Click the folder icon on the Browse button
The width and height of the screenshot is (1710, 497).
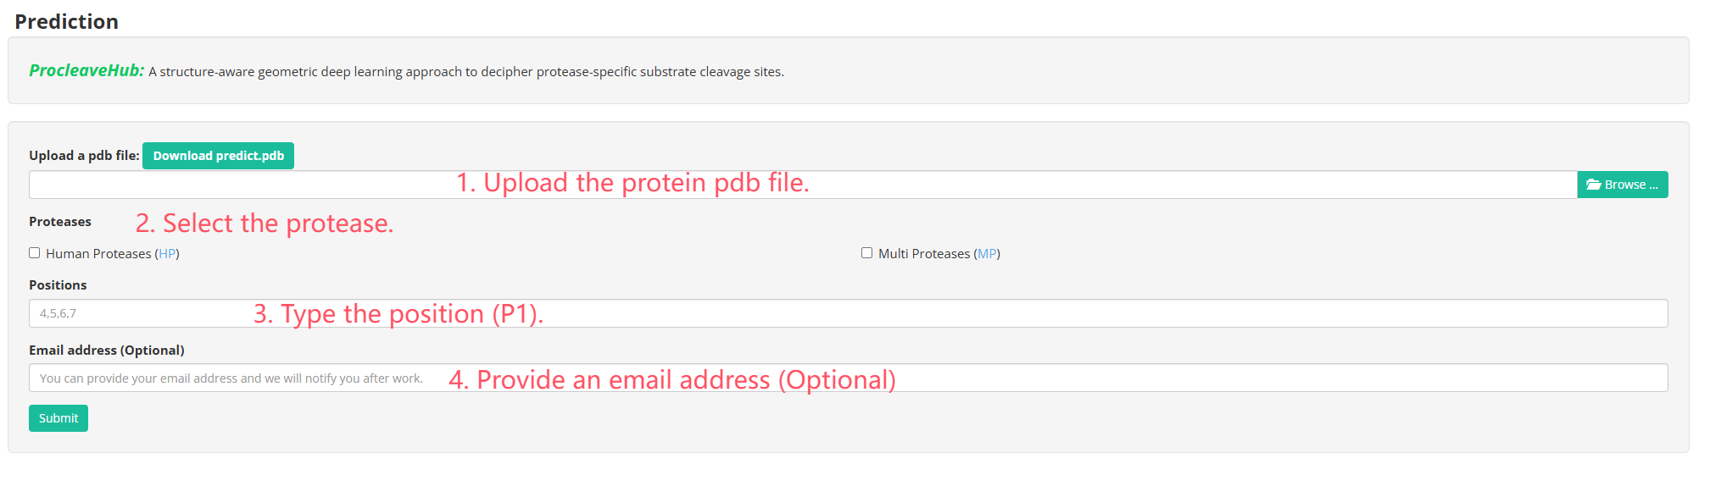click(x=1593, y=185)
